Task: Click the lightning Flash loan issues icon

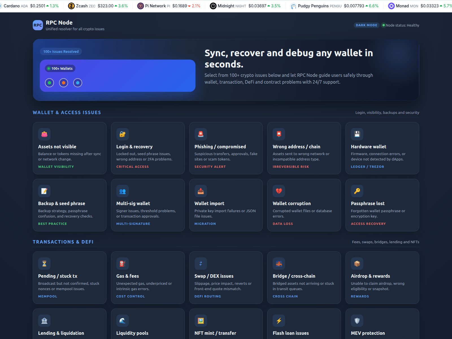Action: click(279, 321)
